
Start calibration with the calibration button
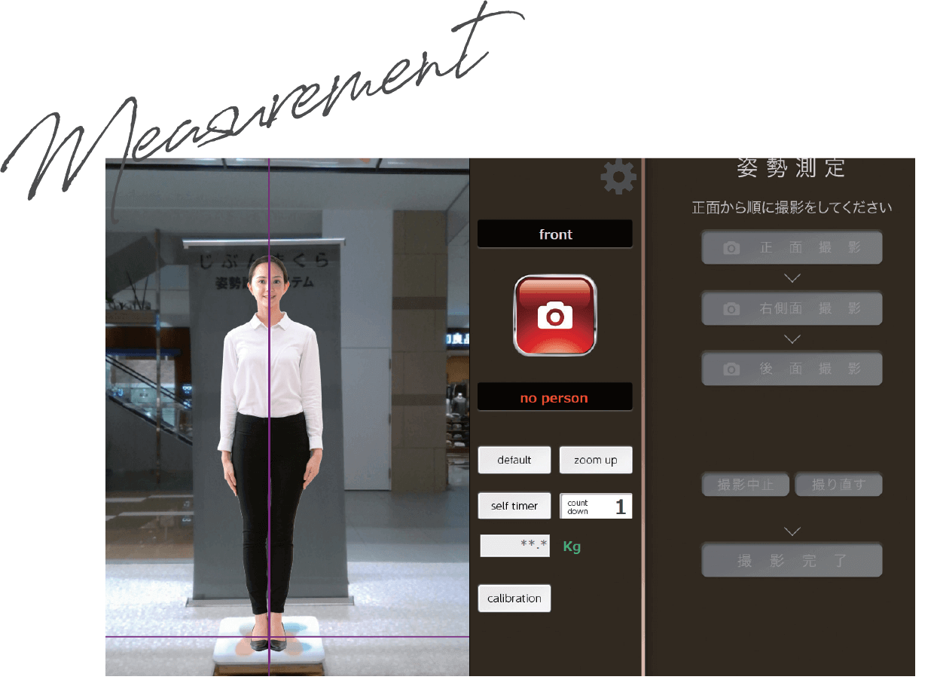[514, 599]
